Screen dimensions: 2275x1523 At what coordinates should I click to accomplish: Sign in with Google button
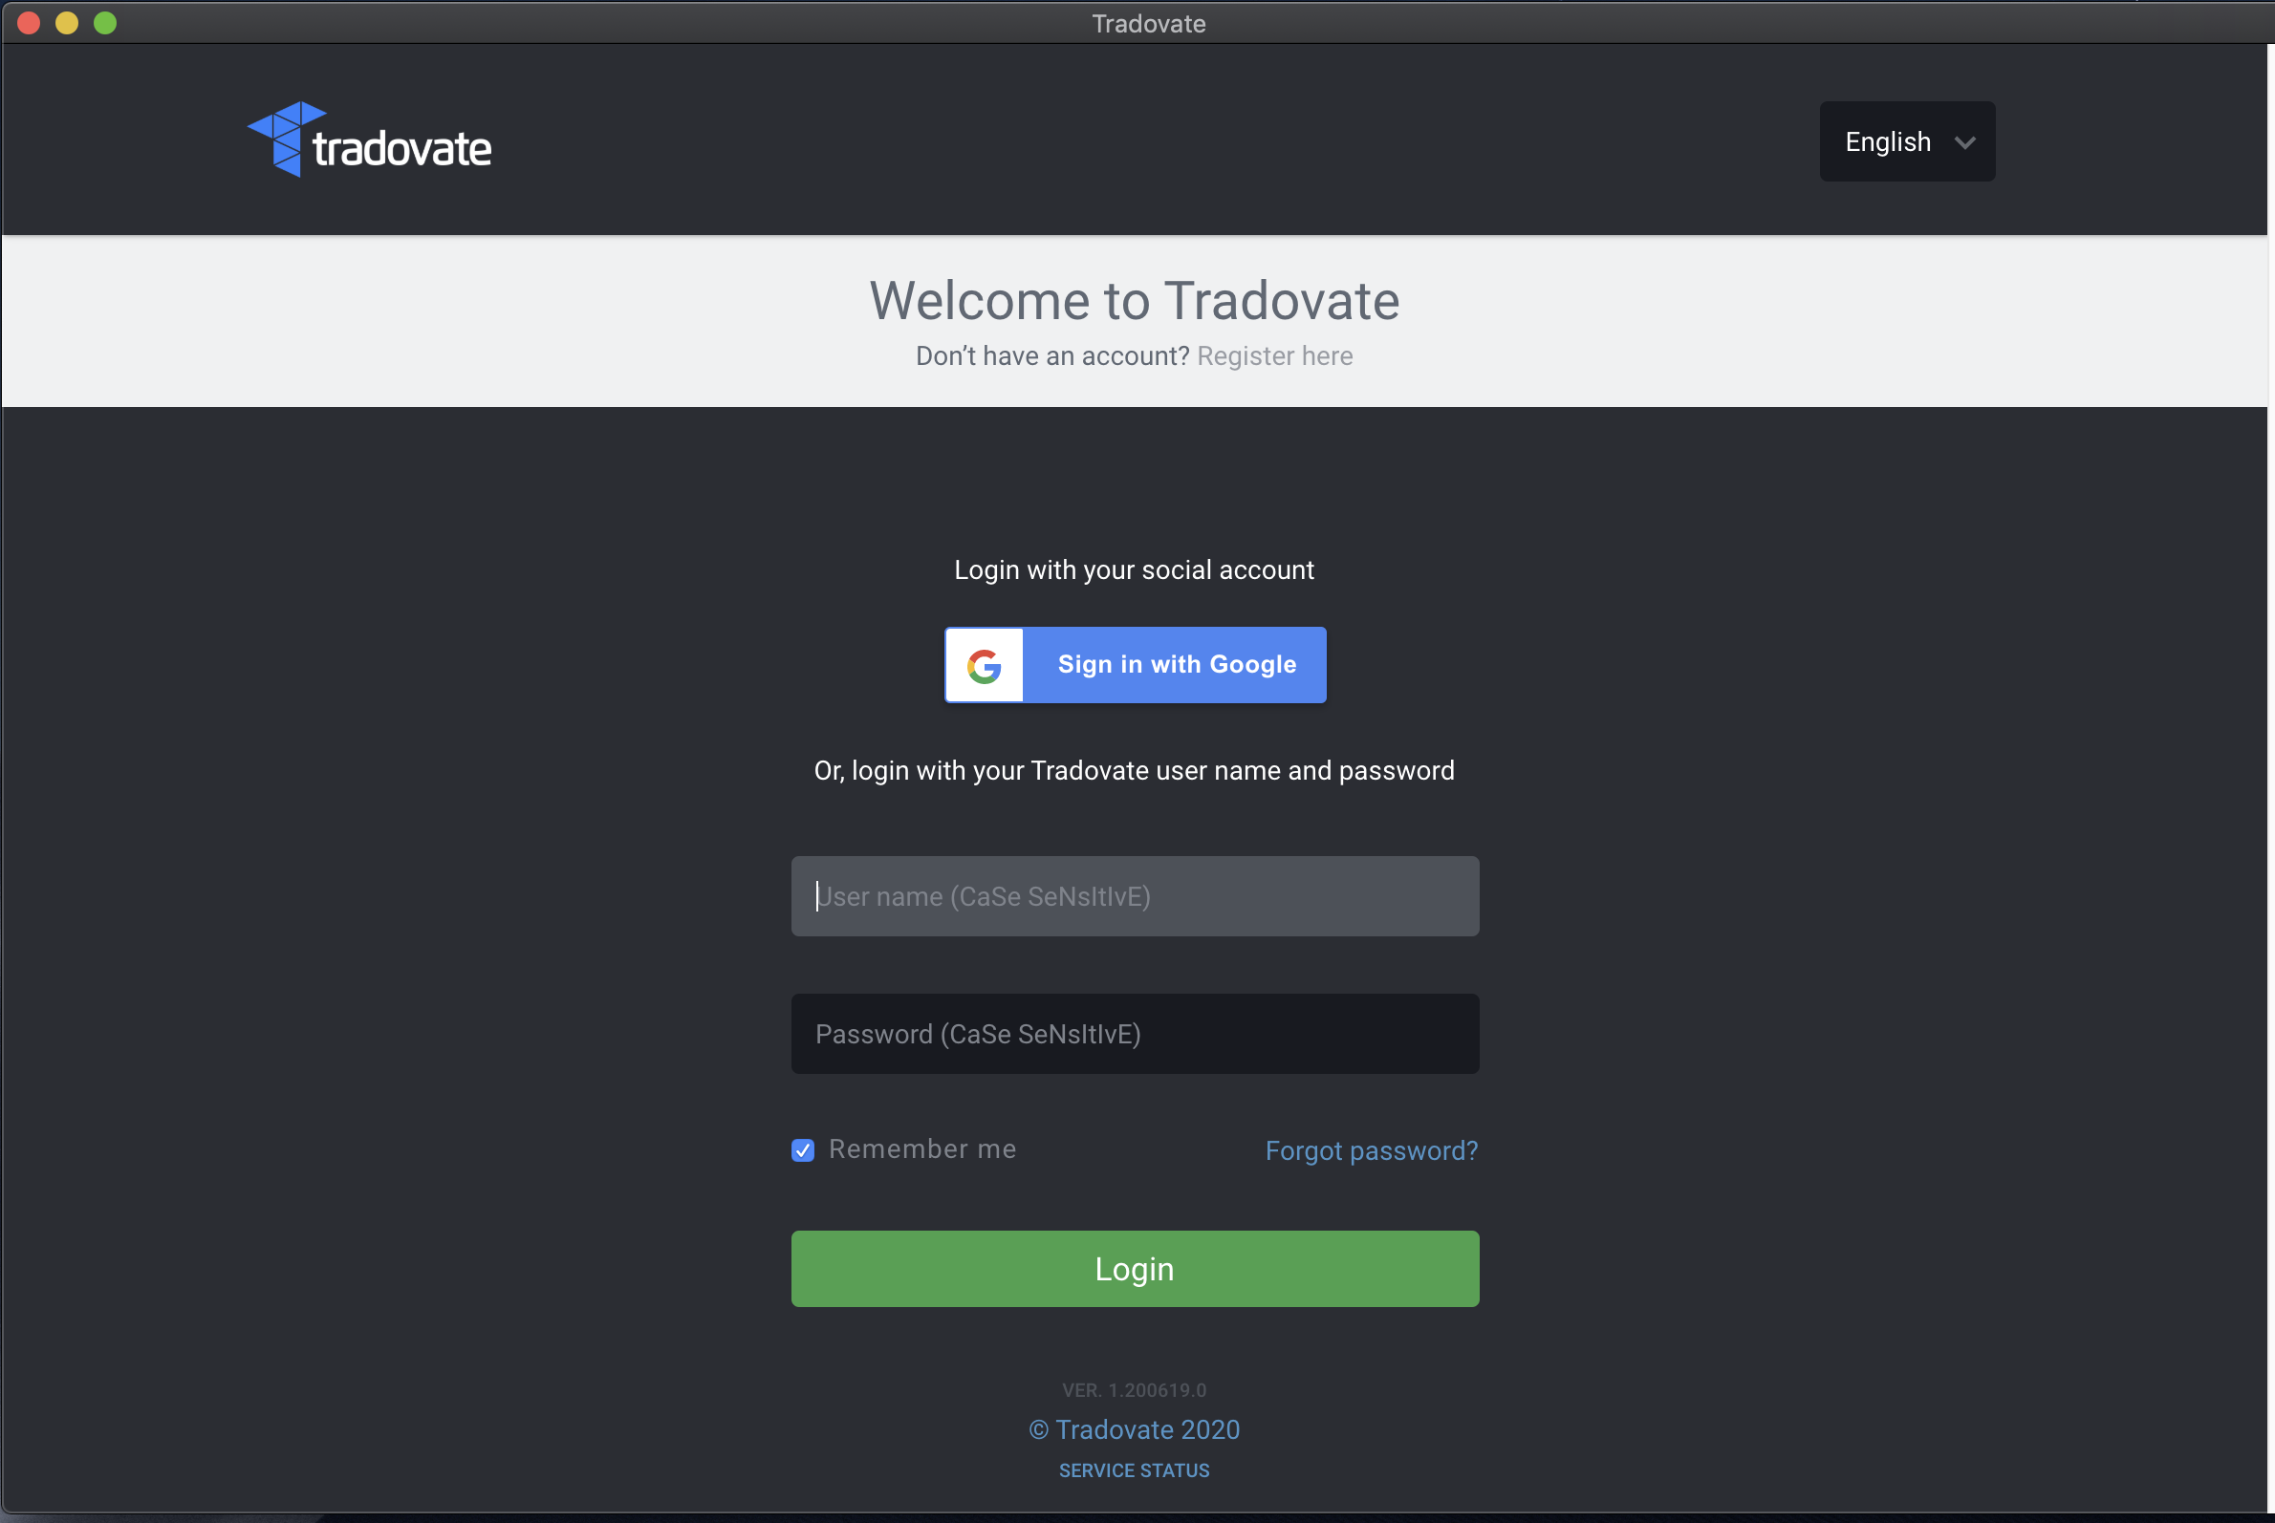click(x=1135, y=665)
